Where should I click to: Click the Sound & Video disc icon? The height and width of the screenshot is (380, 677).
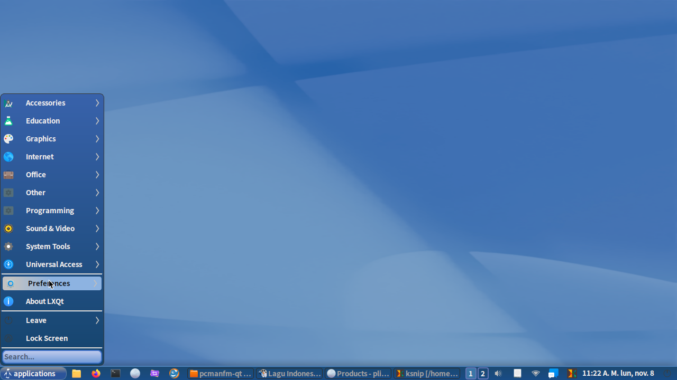click(8, 229)
